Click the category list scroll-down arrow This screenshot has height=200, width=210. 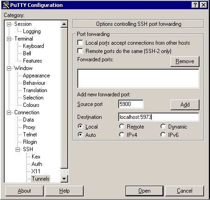(x=64, y=179)
